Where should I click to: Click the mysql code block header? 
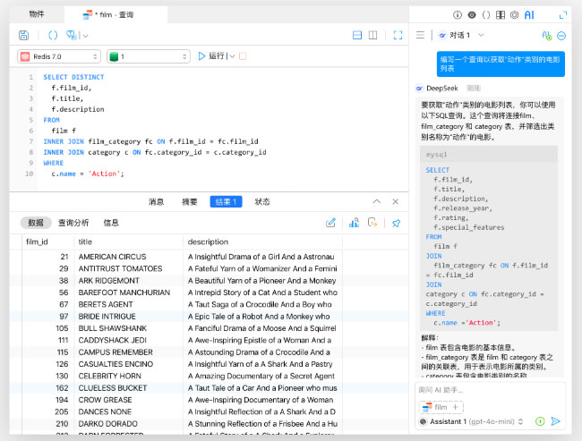489,154
